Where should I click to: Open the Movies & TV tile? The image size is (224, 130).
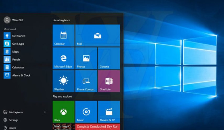[109, 112]
